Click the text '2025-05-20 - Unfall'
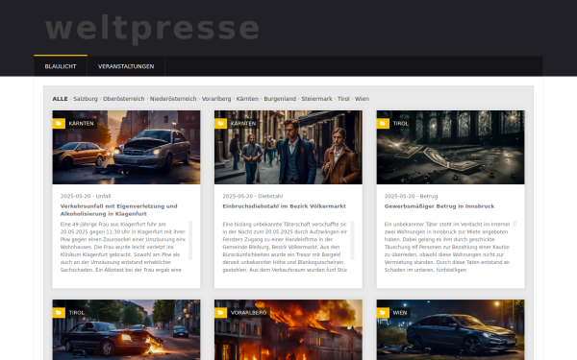The width and height of the screenshot is (577, 360). [86, 196]
